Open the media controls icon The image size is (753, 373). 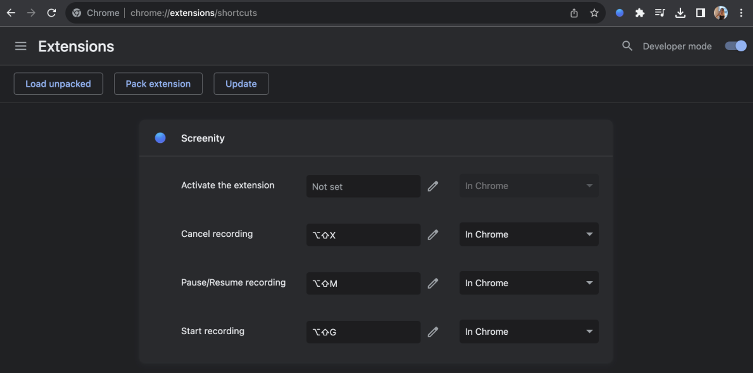point(660,13)
